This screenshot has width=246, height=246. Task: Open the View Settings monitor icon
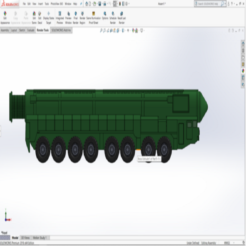tap(141, 30)
